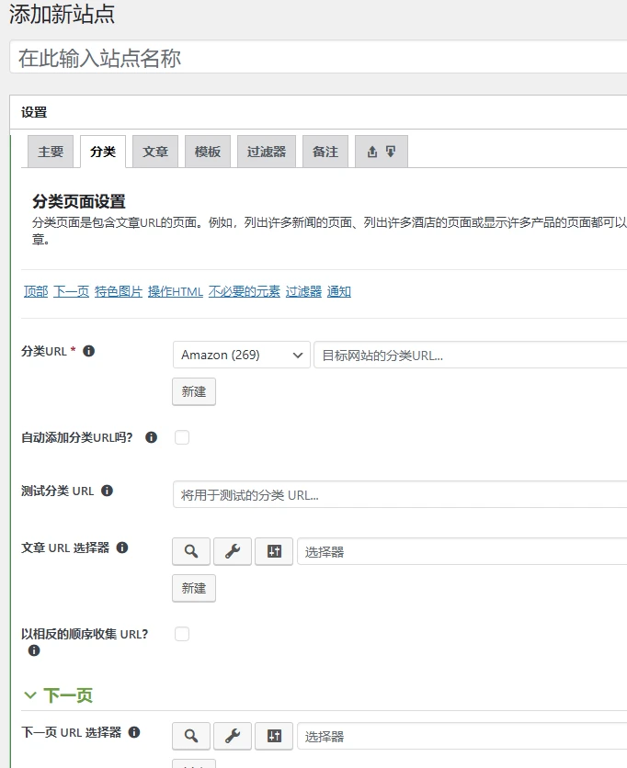Jump to 通知 link

click(x=338, y=292)
